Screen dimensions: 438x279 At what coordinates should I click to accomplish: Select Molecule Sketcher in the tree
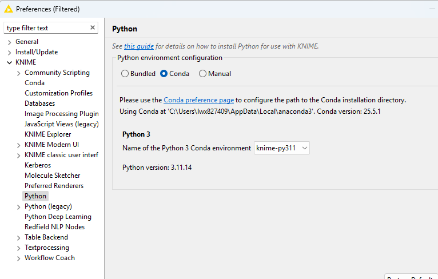pos(52,176)
